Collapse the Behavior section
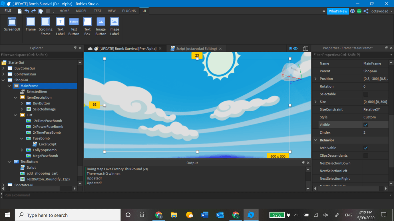The image size is (394, 221). point(315,140)
